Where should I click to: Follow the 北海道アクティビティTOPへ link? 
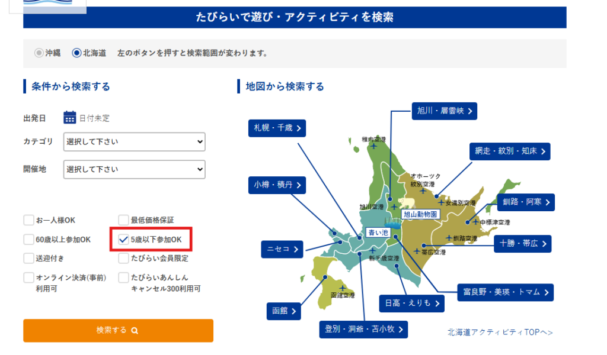click(x=500, y=332)
